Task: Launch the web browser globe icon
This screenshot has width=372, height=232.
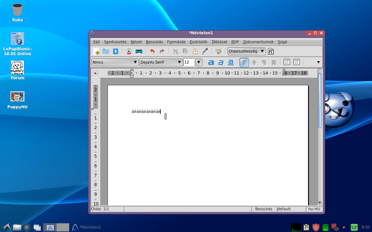Action: point(27,227)
